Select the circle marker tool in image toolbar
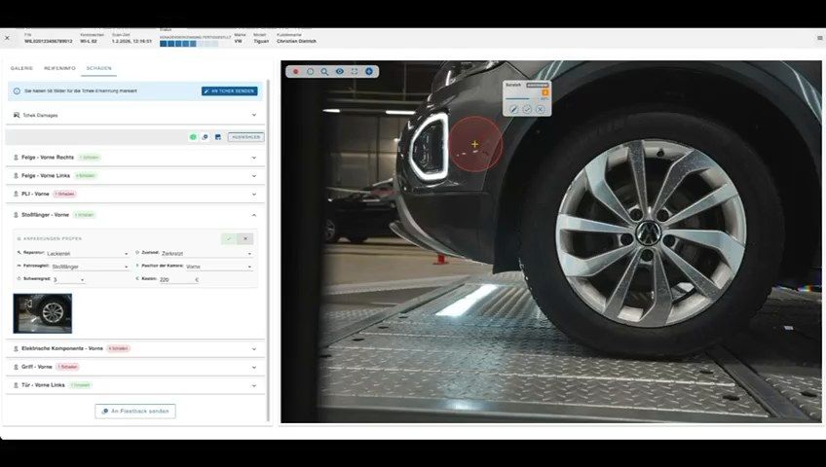Viewport: 826px width, 467px height. (x=311, y=72)
